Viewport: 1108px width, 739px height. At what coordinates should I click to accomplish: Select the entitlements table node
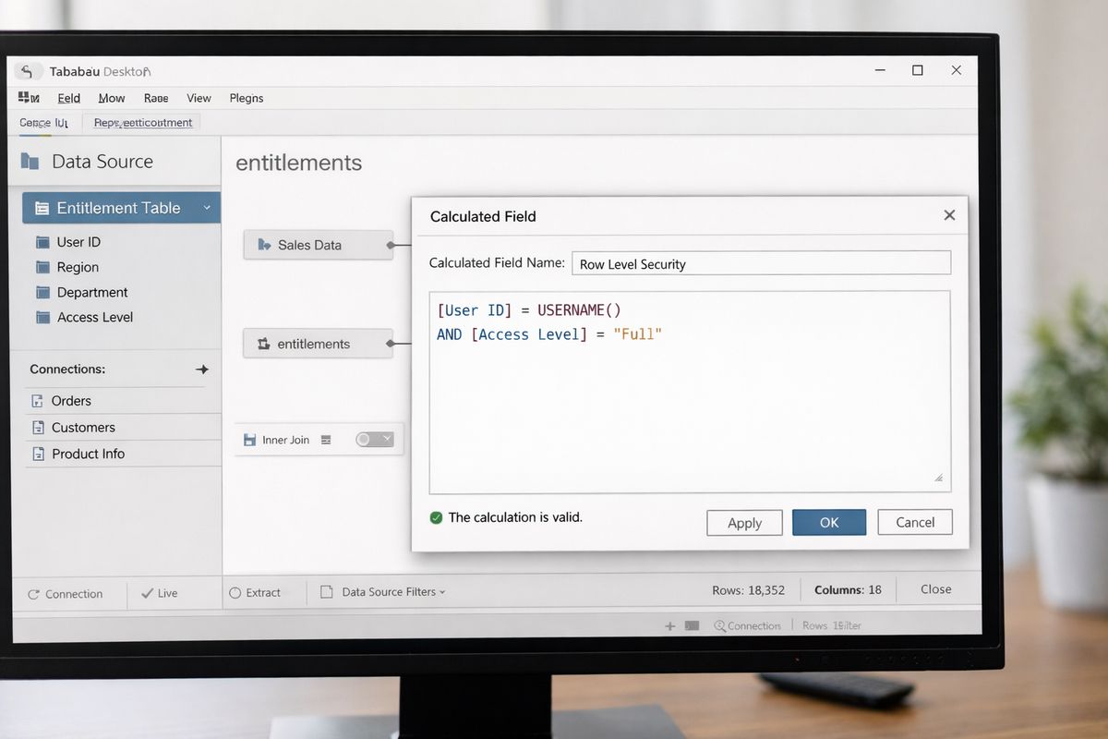click(x=319, y=344)
